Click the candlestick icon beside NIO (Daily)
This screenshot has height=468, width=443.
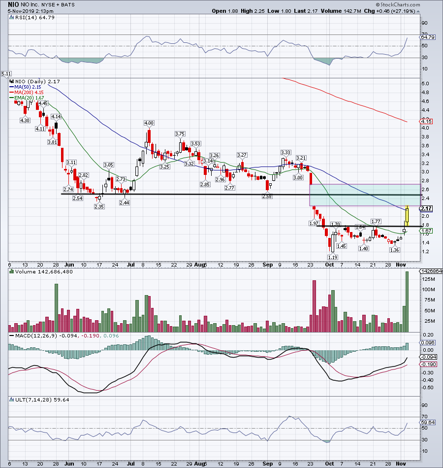coord(12,81)
